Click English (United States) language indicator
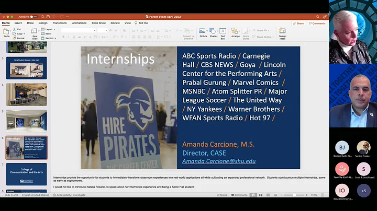The image size is (377, 211). click(36, 195)
